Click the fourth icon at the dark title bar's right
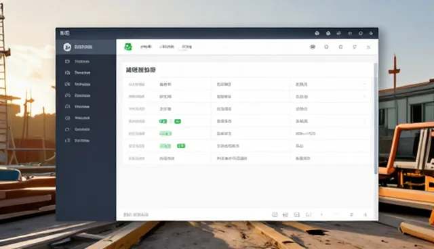The width and height of the screenshot is (434, 249). pyautogui.click(x=350, y=33)
